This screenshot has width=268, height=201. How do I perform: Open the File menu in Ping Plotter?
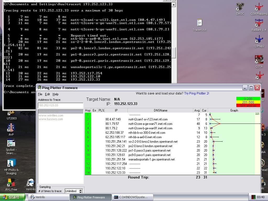coord(40,94)
